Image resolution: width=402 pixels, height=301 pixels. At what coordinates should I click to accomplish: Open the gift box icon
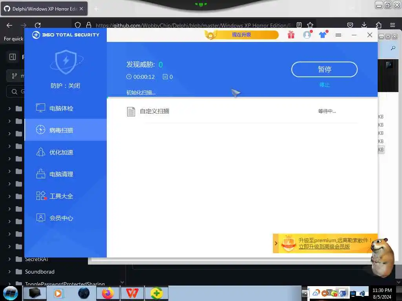tap(291, 34)
